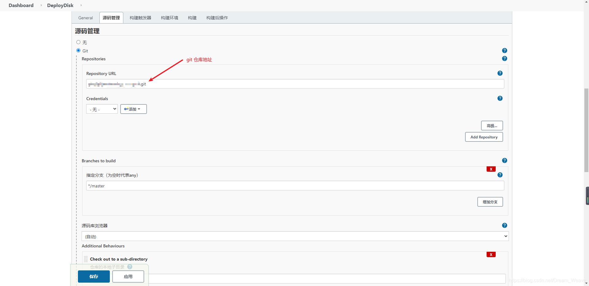Expand the 源码库浏览器 dropdown
Image resolution: width=589 pixels, height=286 pixels.
[295, 236]
